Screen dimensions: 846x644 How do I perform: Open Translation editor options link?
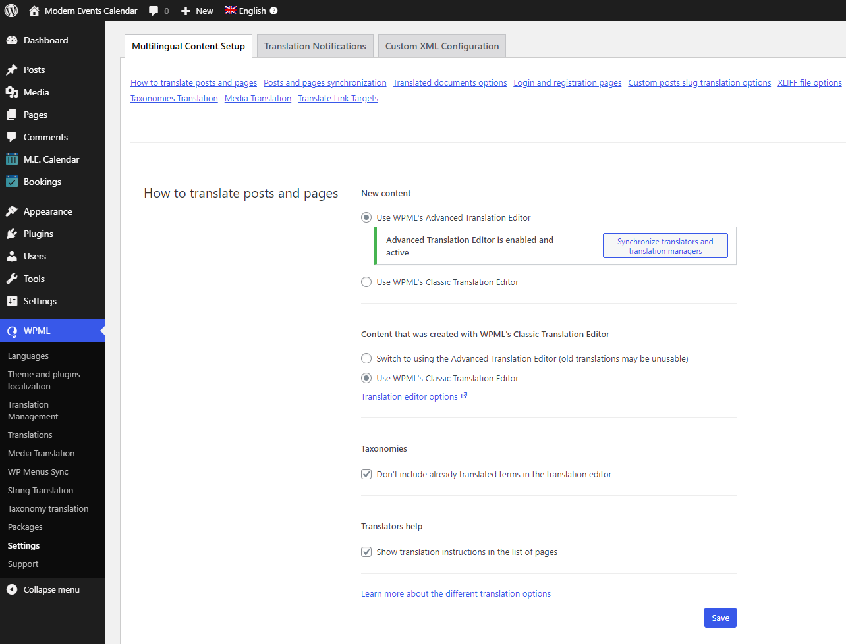[409, 397]
